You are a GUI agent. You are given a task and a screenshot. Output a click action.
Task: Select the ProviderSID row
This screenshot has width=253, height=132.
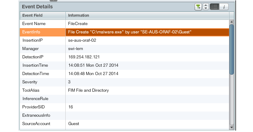(x=124, y=107)
